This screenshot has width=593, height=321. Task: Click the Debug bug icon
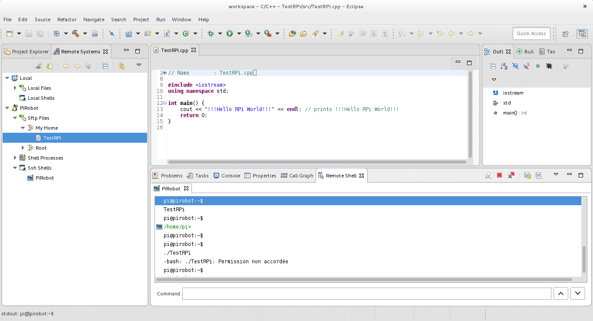pyautogui.click(x=211, y=33)
